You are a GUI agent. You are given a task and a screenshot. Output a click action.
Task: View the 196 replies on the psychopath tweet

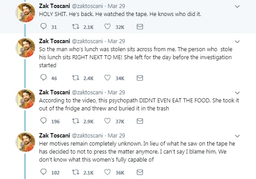[50, 121]
